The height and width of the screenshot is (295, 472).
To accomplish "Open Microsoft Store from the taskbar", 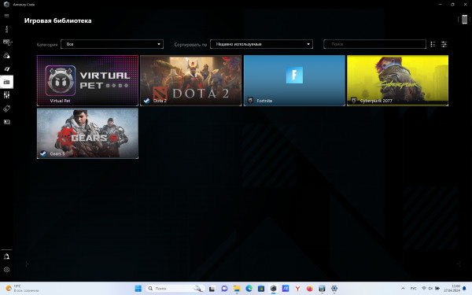I will click(261, 289).
